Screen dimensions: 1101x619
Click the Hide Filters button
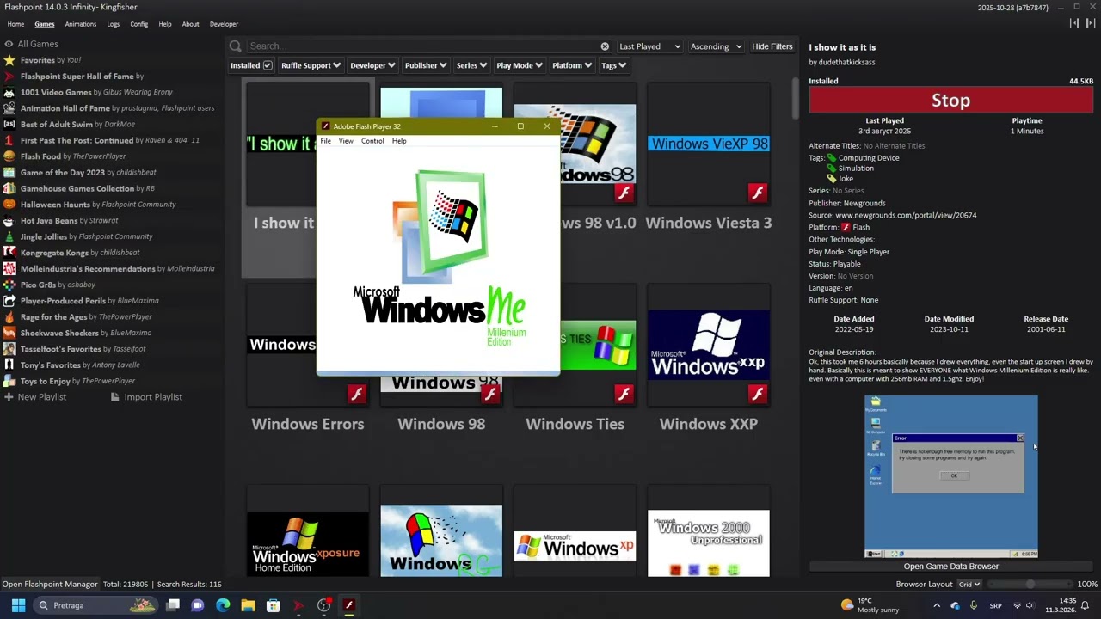pos(772,46)
